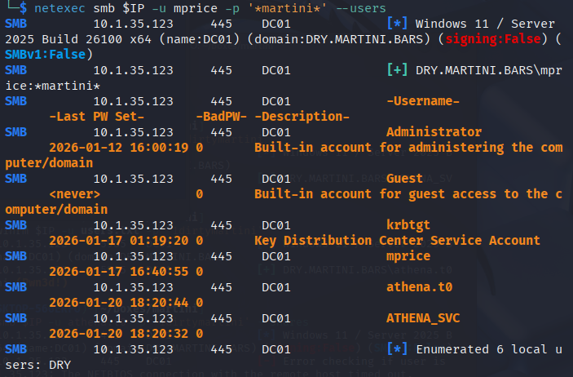
Task: Click the green [+] success indicator
Action: pyautogui.click(x=397, y=69)
